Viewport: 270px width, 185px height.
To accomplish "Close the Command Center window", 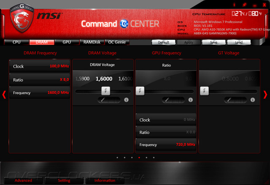I will pos(265,5).
